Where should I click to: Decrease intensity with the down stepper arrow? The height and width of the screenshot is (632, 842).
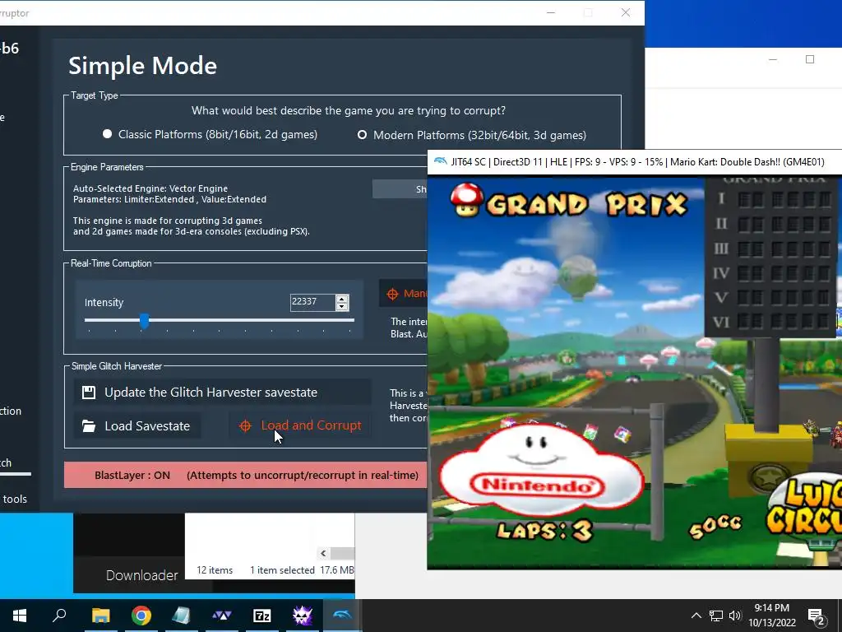pos(342,307)
